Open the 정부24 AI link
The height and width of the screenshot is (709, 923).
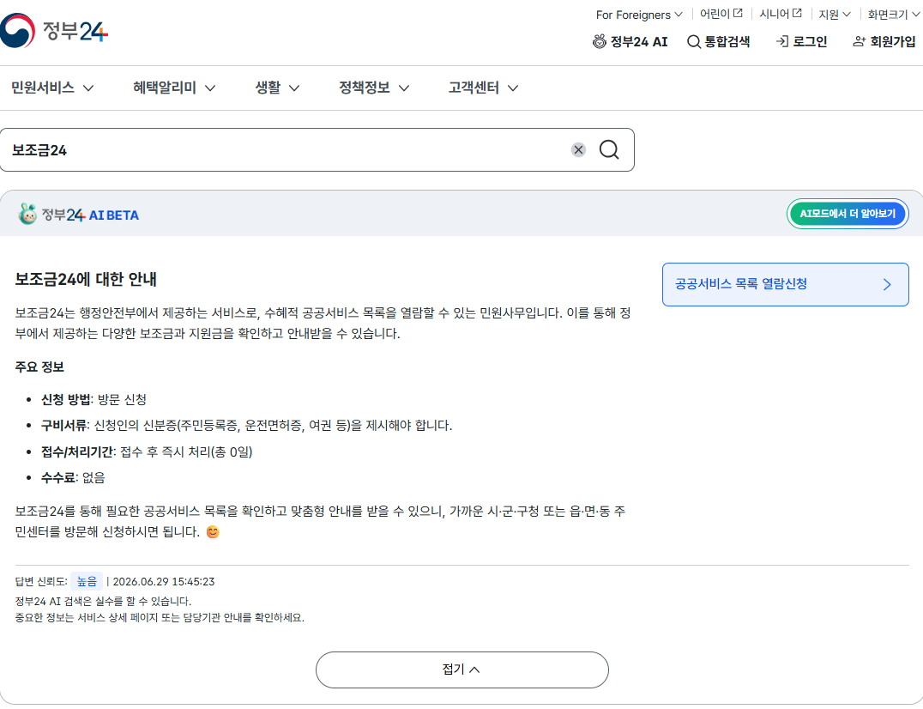630,42
